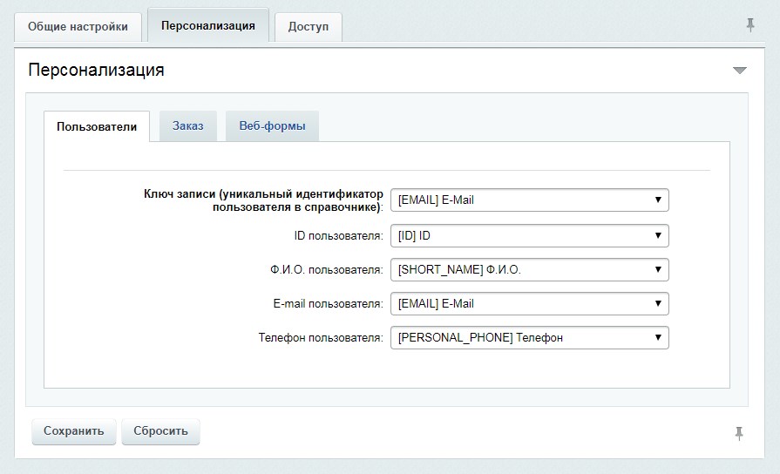Click the pin icon beside the Сбросить button
Screen dimensions: 780x474
point(739,433)
